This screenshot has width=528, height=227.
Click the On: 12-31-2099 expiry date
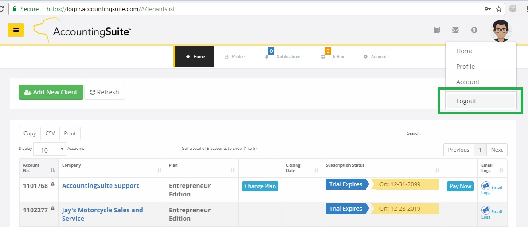point(405,184)
